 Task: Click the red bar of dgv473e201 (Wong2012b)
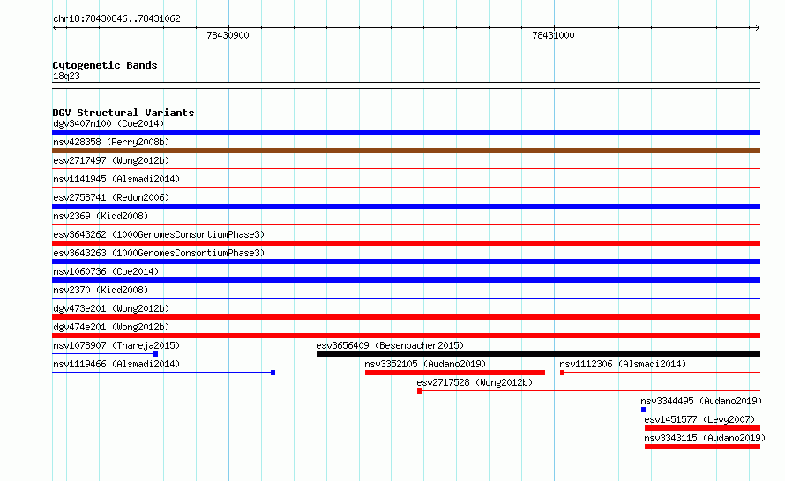click(406, 317)
